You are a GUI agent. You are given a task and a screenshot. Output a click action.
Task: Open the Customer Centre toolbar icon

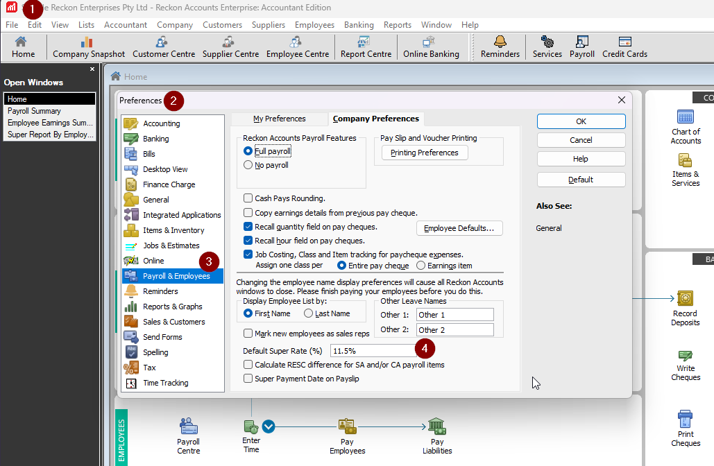click(164, 47)
